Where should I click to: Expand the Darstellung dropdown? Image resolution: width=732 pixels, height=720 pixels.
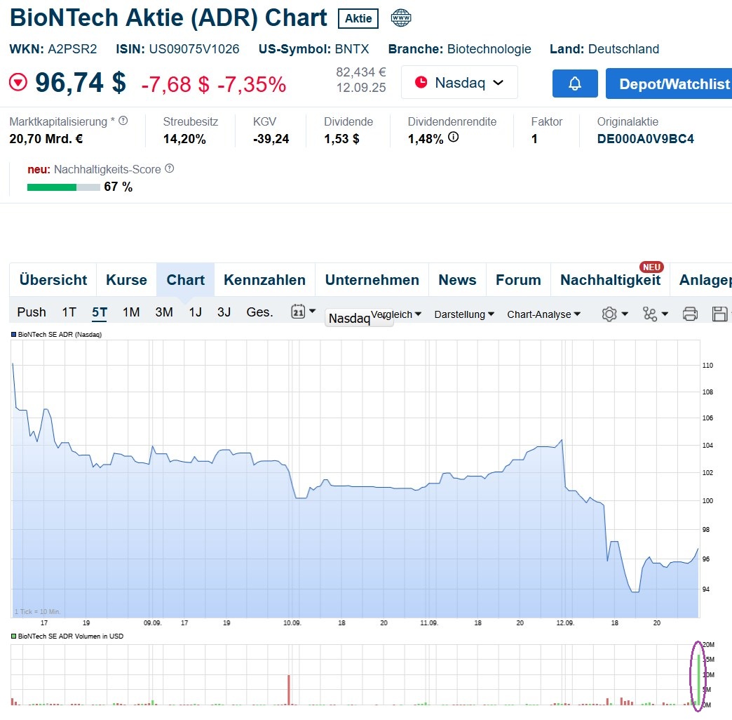point(464,314)
